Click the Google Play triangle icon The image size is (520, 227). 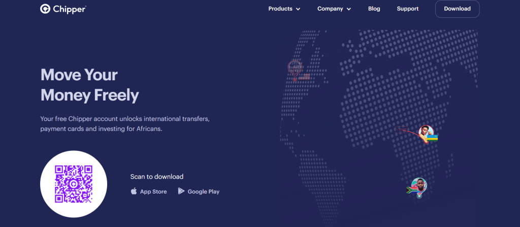(x=181, y=191)
